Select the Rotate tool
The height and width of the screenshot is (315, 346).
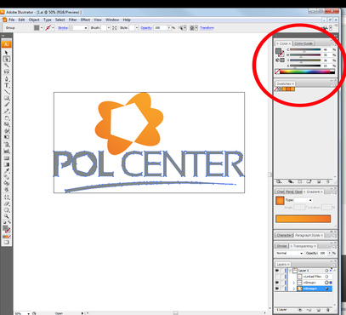[x=6, y=117]
